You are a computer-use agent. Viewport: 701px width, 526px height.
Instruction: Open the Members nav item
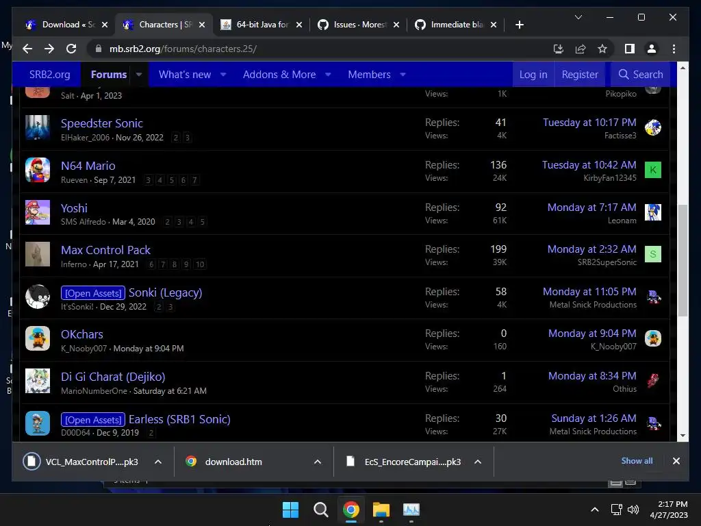click(369, 74)
